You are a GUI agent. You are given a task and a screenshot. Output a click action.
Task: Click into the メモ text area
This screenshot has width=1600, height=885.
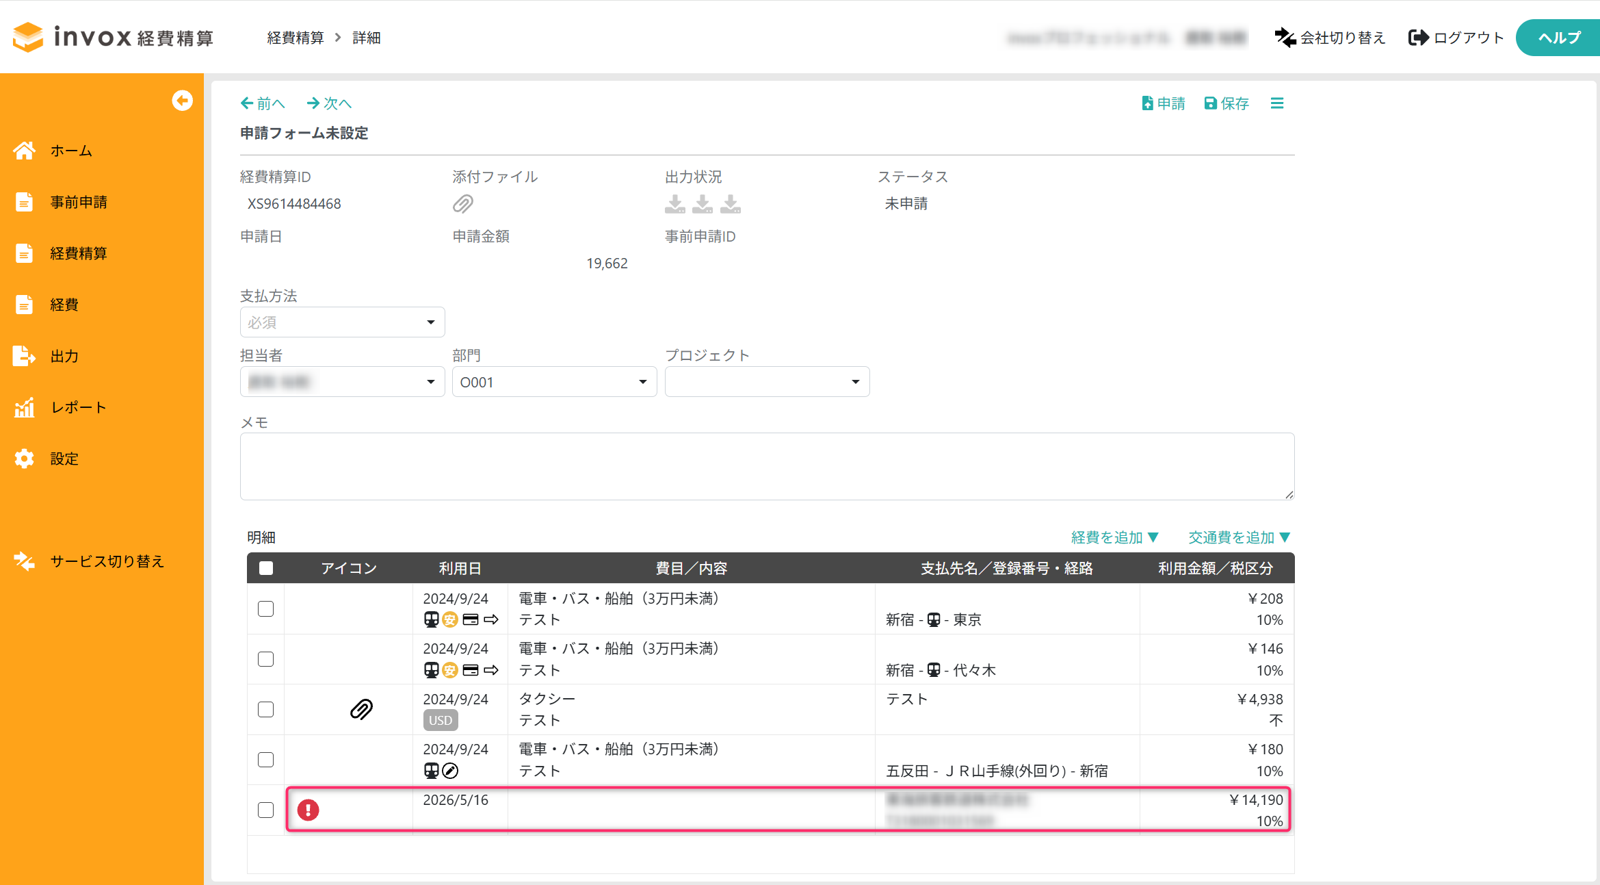tap(767, 466)
